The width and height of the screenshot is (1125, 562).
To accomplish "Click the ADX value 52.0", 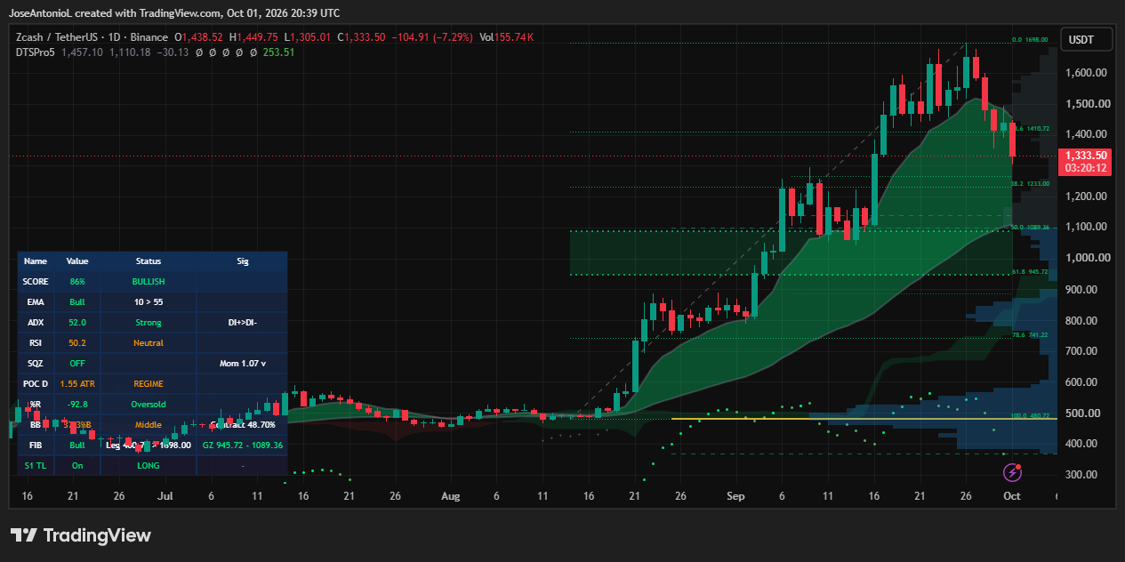I will pos(77,323).
